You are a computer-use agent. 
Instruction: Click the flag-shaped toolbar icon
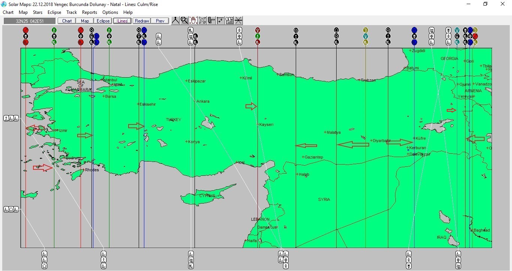pyautogui.click(x=211, y=21)
